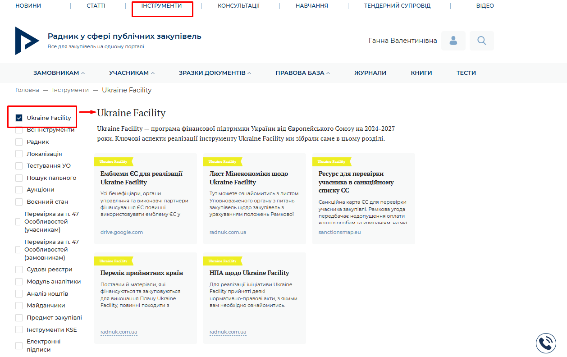Go to the Журнали menu section

[x=370, y=73]
